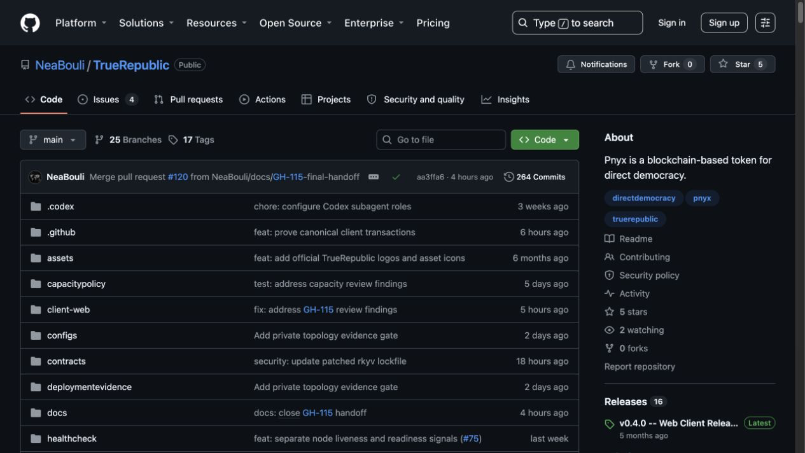The image size is (805, 453).
Task: Open appearance settings icon near Sign up
Action: (x=766, y=23)
